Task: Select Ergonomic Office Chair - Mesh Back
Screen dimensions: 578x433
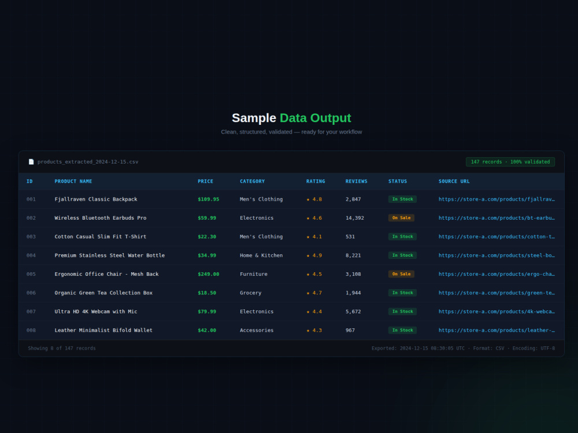Action: click(x=106, y=274)
